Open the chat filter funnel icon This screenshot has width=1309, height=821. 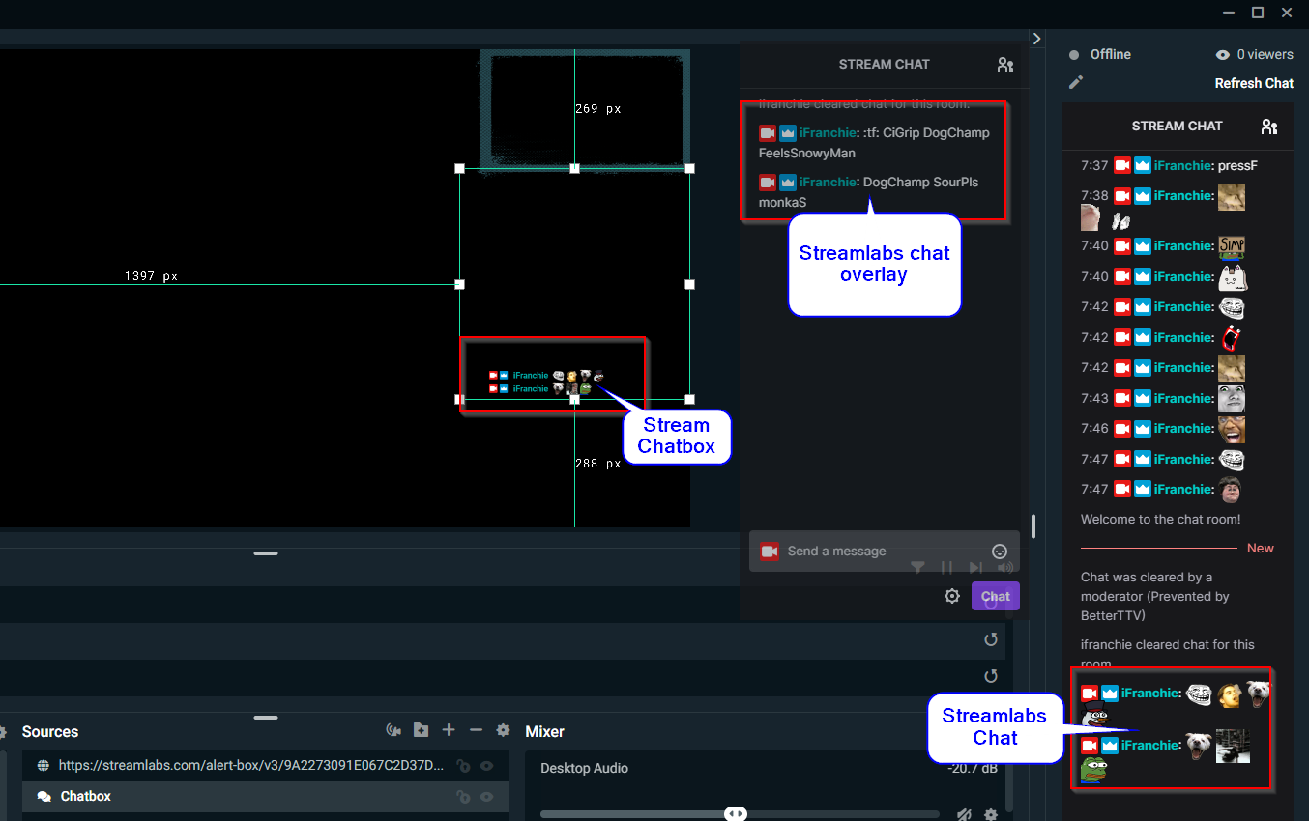pyautogui.click(x=916, y=567)
